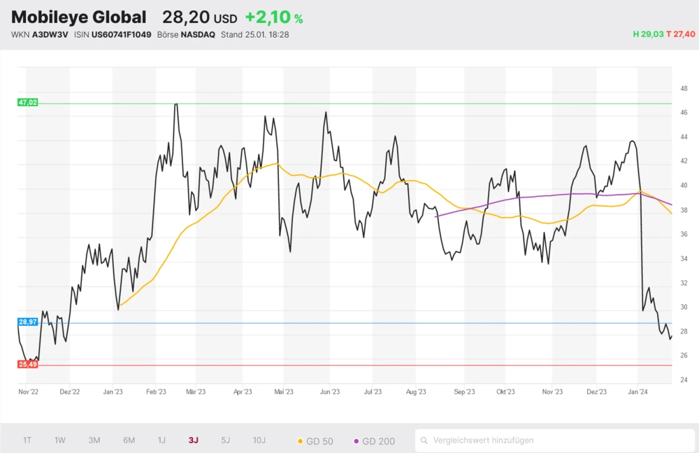The image size is (699, 453).
Task: Switch the chart to the 1T range
Action: point(27,440)
